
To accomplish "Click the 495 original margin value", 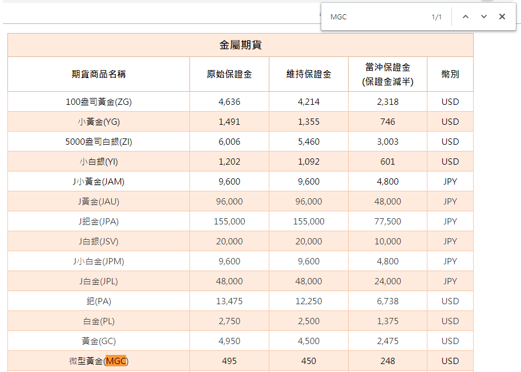I will click(229, 361).
